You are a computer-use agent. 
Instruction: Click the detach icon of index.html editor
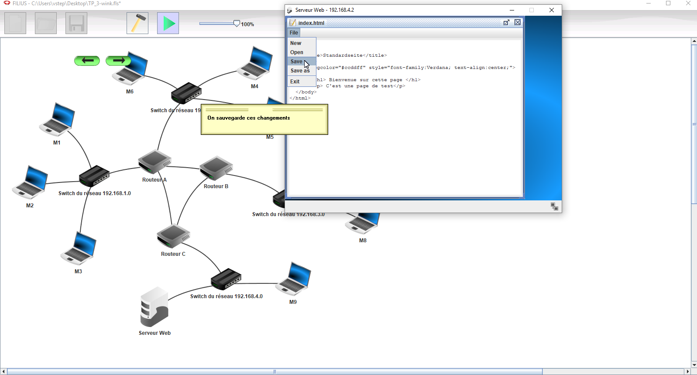pos(506,23)
